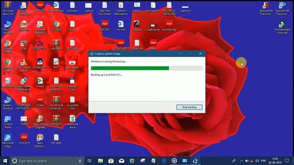The image size is (294, 165).
Task: Open the taskbar clock showing 13:28
Action: 275,161
